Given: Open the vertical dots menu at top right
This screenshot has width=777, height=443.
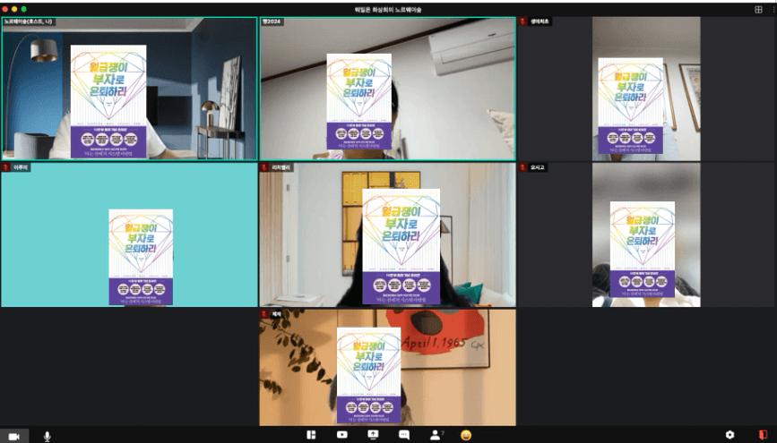Looking at the screenshot, I should click(773, 10).
